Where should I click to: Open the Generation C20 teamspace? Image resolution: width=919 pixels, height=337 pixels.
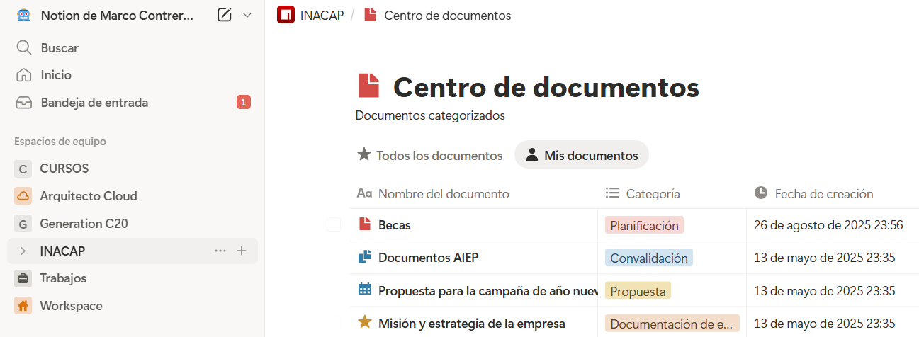(x=84, y=224)
